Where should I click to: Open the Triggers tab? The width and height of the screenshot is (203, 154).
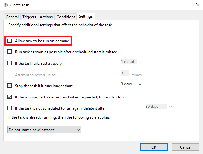point(29,17)
